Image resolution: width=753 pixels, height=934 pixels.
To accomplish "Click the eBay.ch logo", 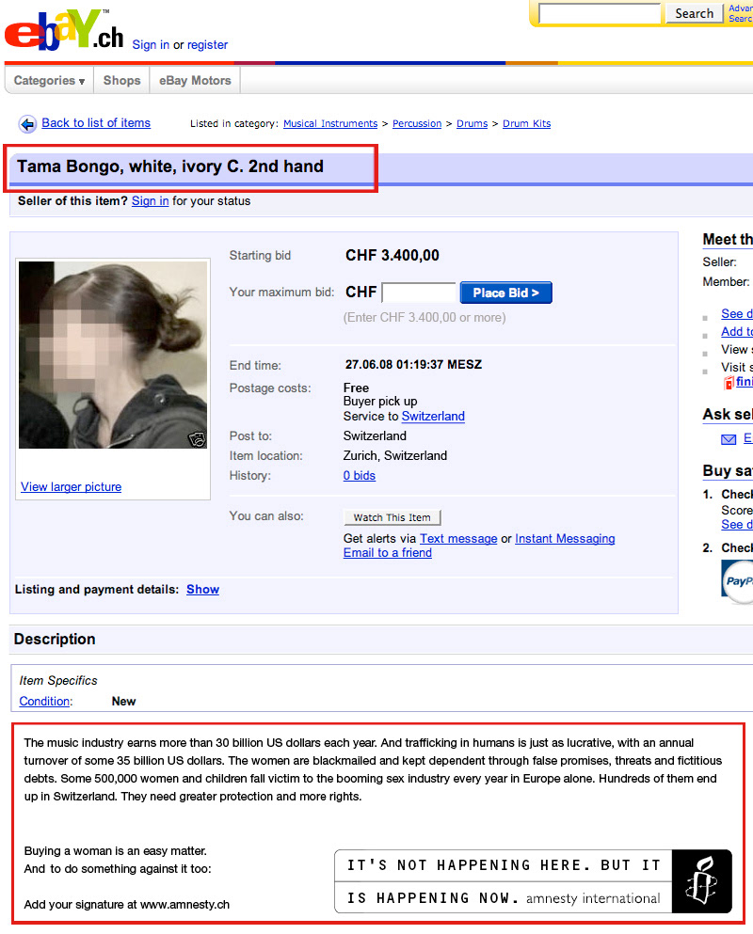I will [64, 30].
